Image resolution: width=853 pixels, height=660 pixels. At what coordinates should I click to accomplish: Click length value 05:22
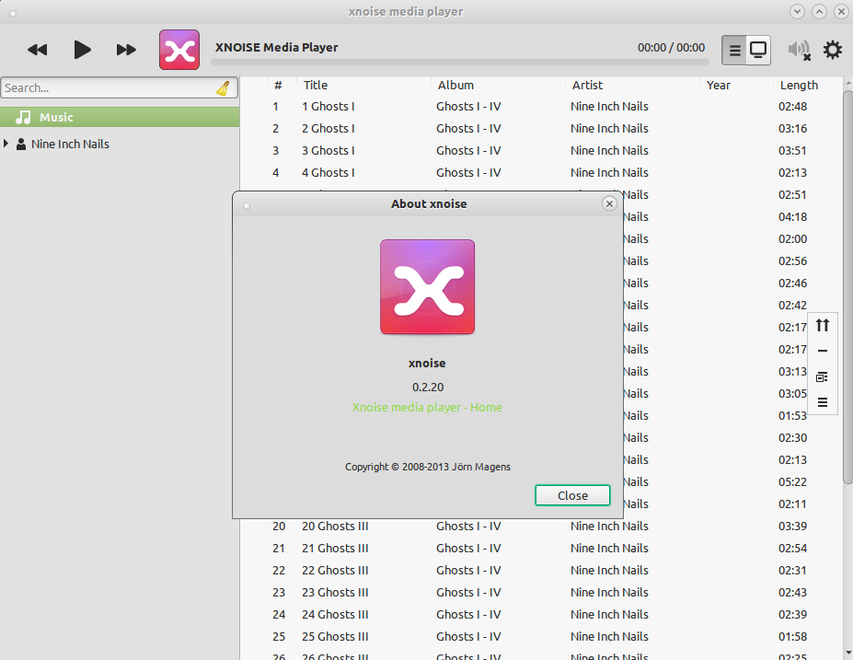click(x=792, y=482)
